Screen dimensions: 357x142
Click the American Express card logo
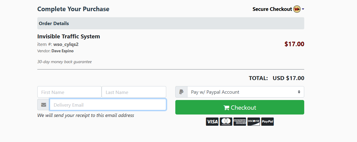[240, 121]
